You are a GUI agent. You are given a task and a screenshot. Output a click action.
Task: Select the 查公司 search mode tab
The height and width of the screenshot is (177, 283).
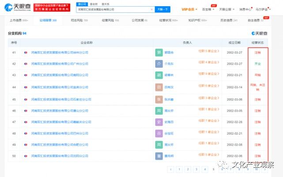(82, 4)
